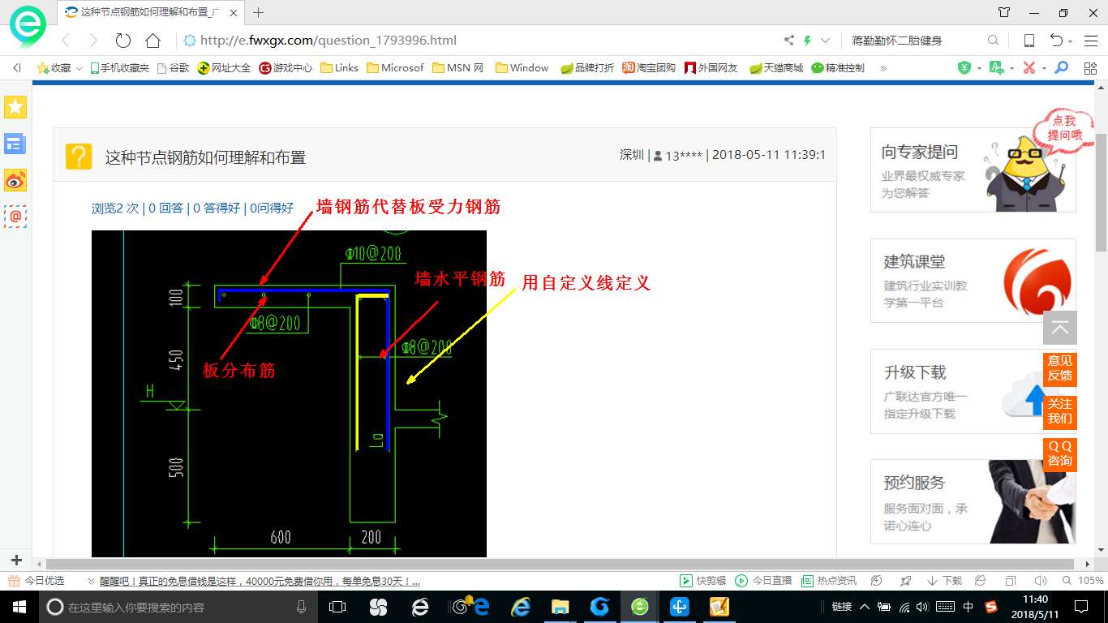Open the 天猫商城 bookmark

(776, 68)
